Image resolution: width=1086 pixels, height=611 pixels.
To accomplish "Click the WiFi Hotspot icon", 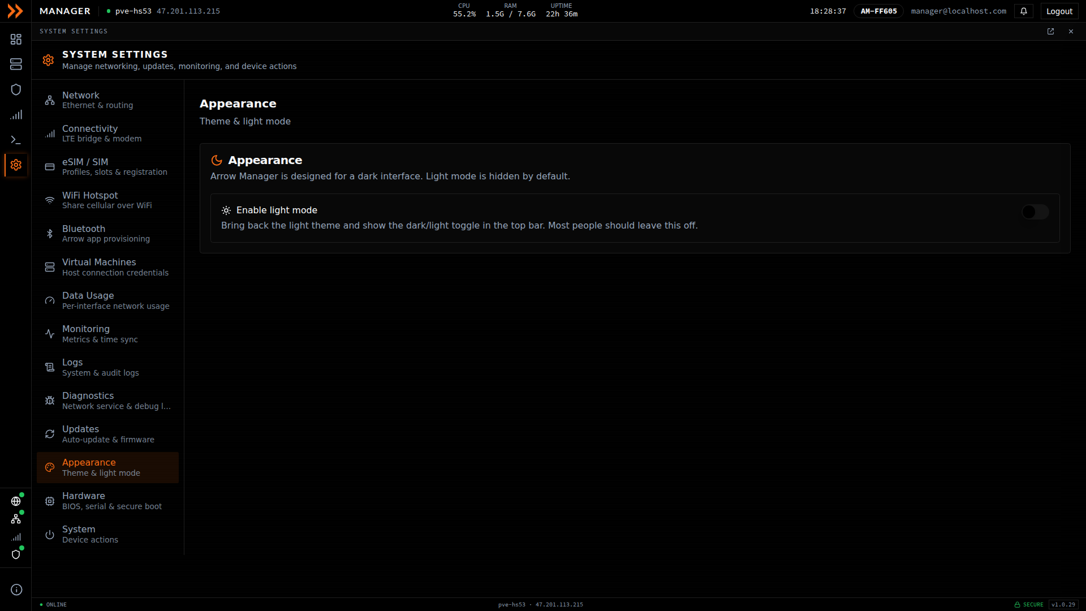I will (x=50, y=200).
